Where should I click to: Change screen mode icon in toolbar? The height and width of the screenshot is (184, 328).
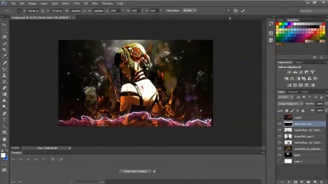tap(4, 170)
